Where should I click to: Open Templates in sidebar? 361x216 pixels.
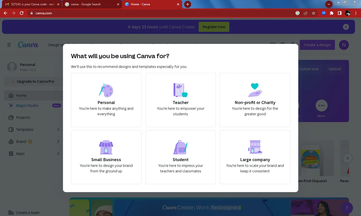click(x=33, y=130)
